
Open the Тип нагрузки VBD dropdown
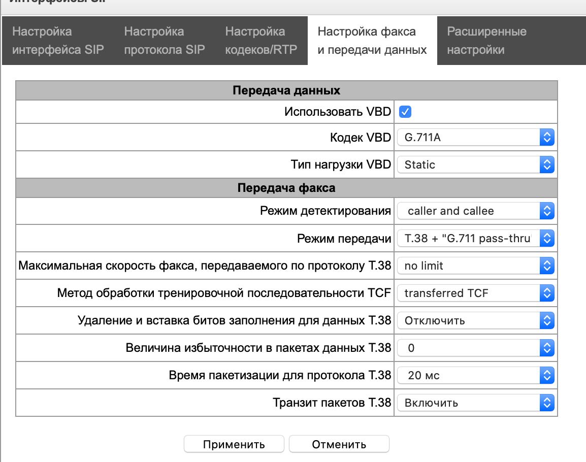point(475,165)
